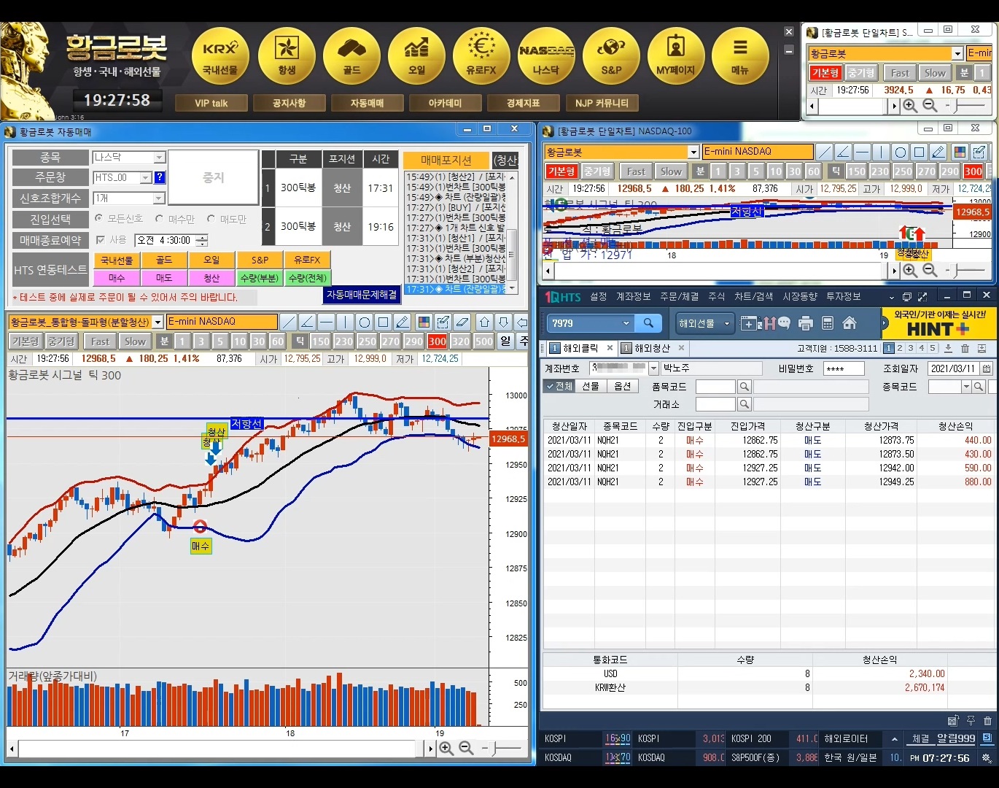Click the up arrow icon in main chart toolbar
This screenshot has width=999, height=788.
coord(485,322)
